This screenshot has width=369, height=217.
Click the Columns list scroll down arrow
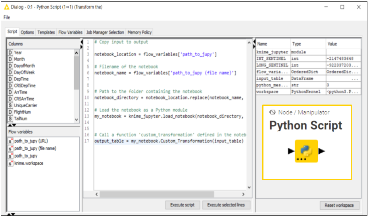pos(77,119)
